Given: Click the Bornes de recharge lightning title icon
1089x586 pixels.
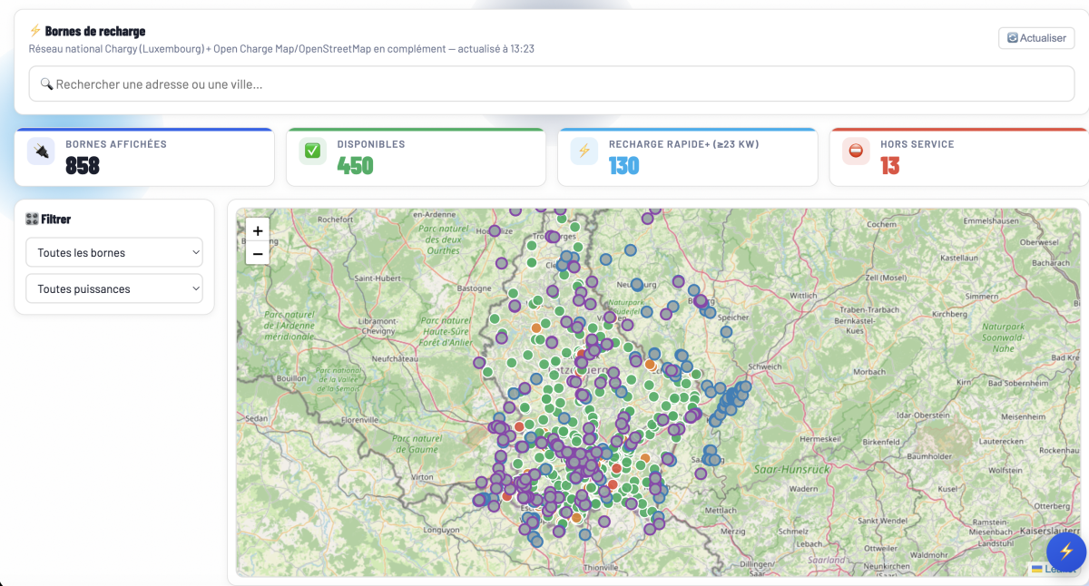Looking at the screenshot, I should point(35,31).
